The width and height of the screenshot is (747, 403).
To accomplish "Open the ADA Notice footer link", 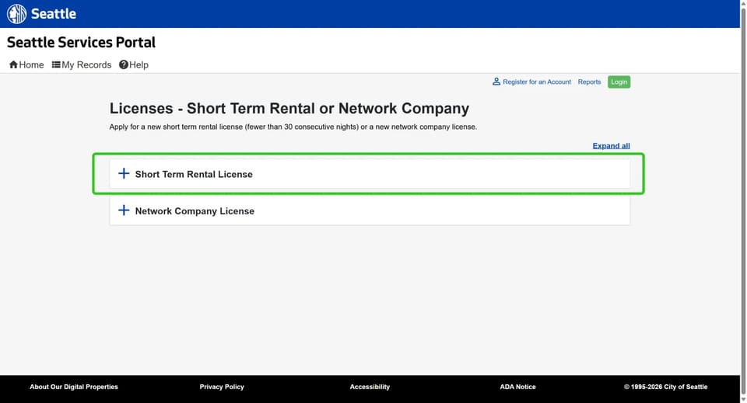I will click(518, 387).
